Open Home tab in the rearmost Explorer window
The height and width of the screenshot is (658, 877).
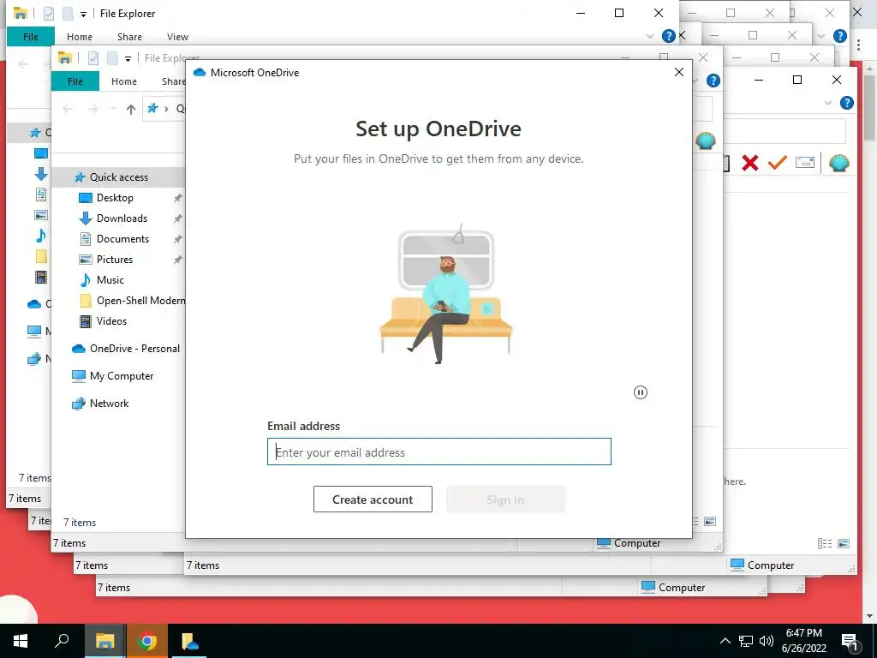coord(80,36)
